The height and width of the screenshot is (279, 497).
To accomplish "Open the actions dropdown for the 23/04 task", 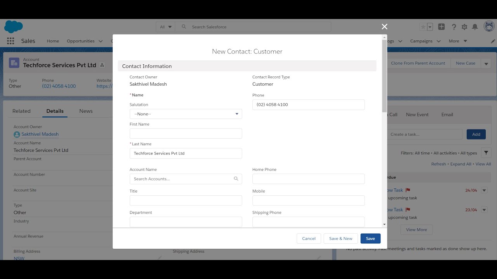I will (x=484, y=210).
